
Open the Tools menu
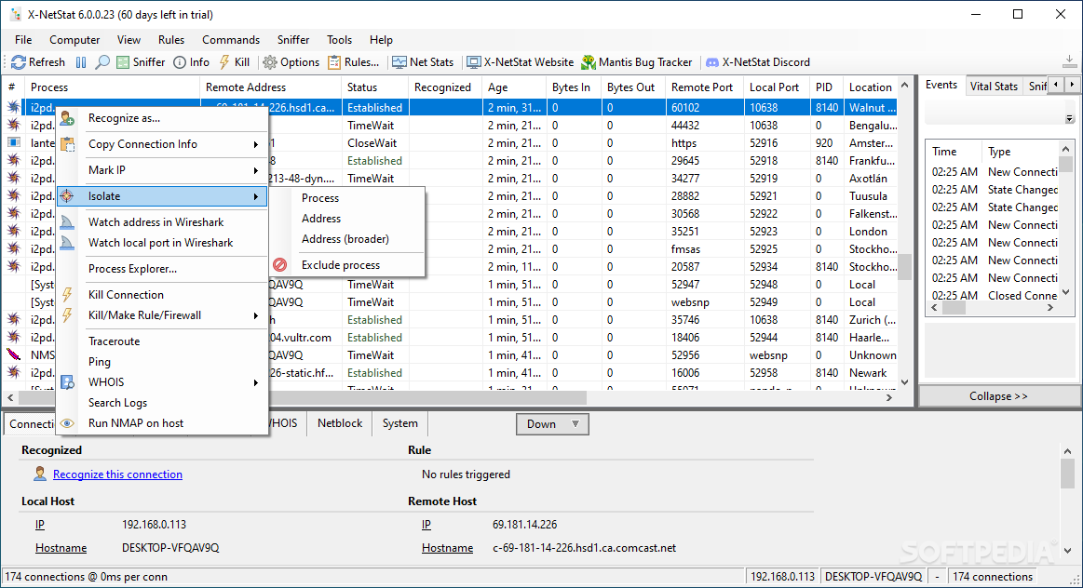(x=339, y=40)
